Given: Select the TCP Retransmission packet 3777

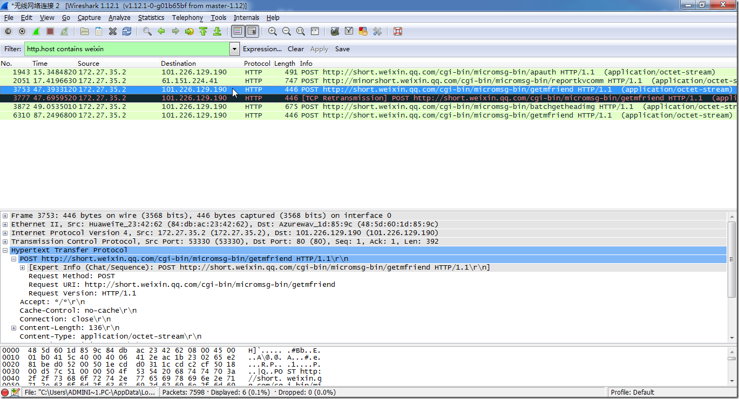Looking at the screenshot, I should (x=368, y=98).
